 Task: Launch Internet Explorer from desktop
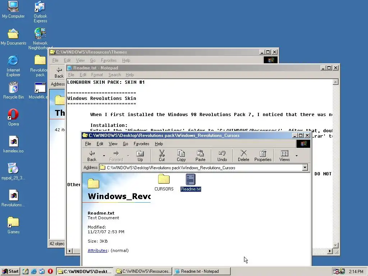click(13, 66)
